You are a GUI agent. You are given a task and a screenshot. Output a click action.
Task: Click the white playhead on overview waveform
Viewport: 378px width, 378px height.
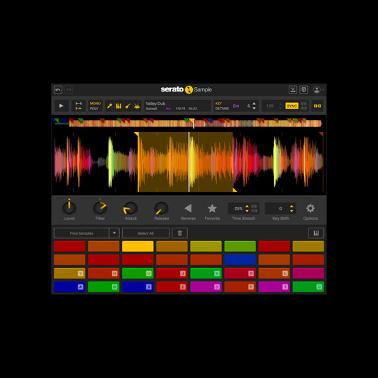coord(194,123)
